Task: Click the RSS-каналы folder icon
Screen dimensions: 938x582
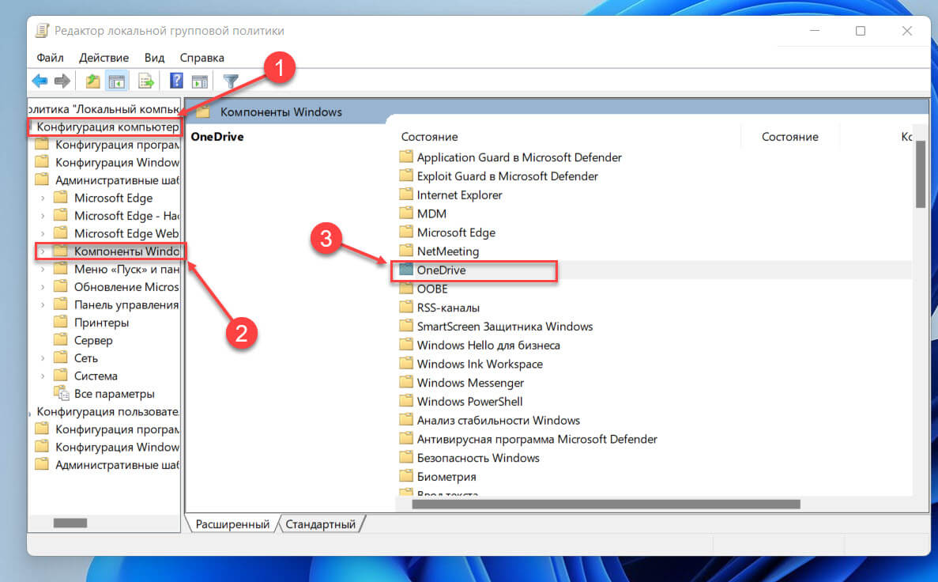Action: pyautogui.click(x=406, y=307)
